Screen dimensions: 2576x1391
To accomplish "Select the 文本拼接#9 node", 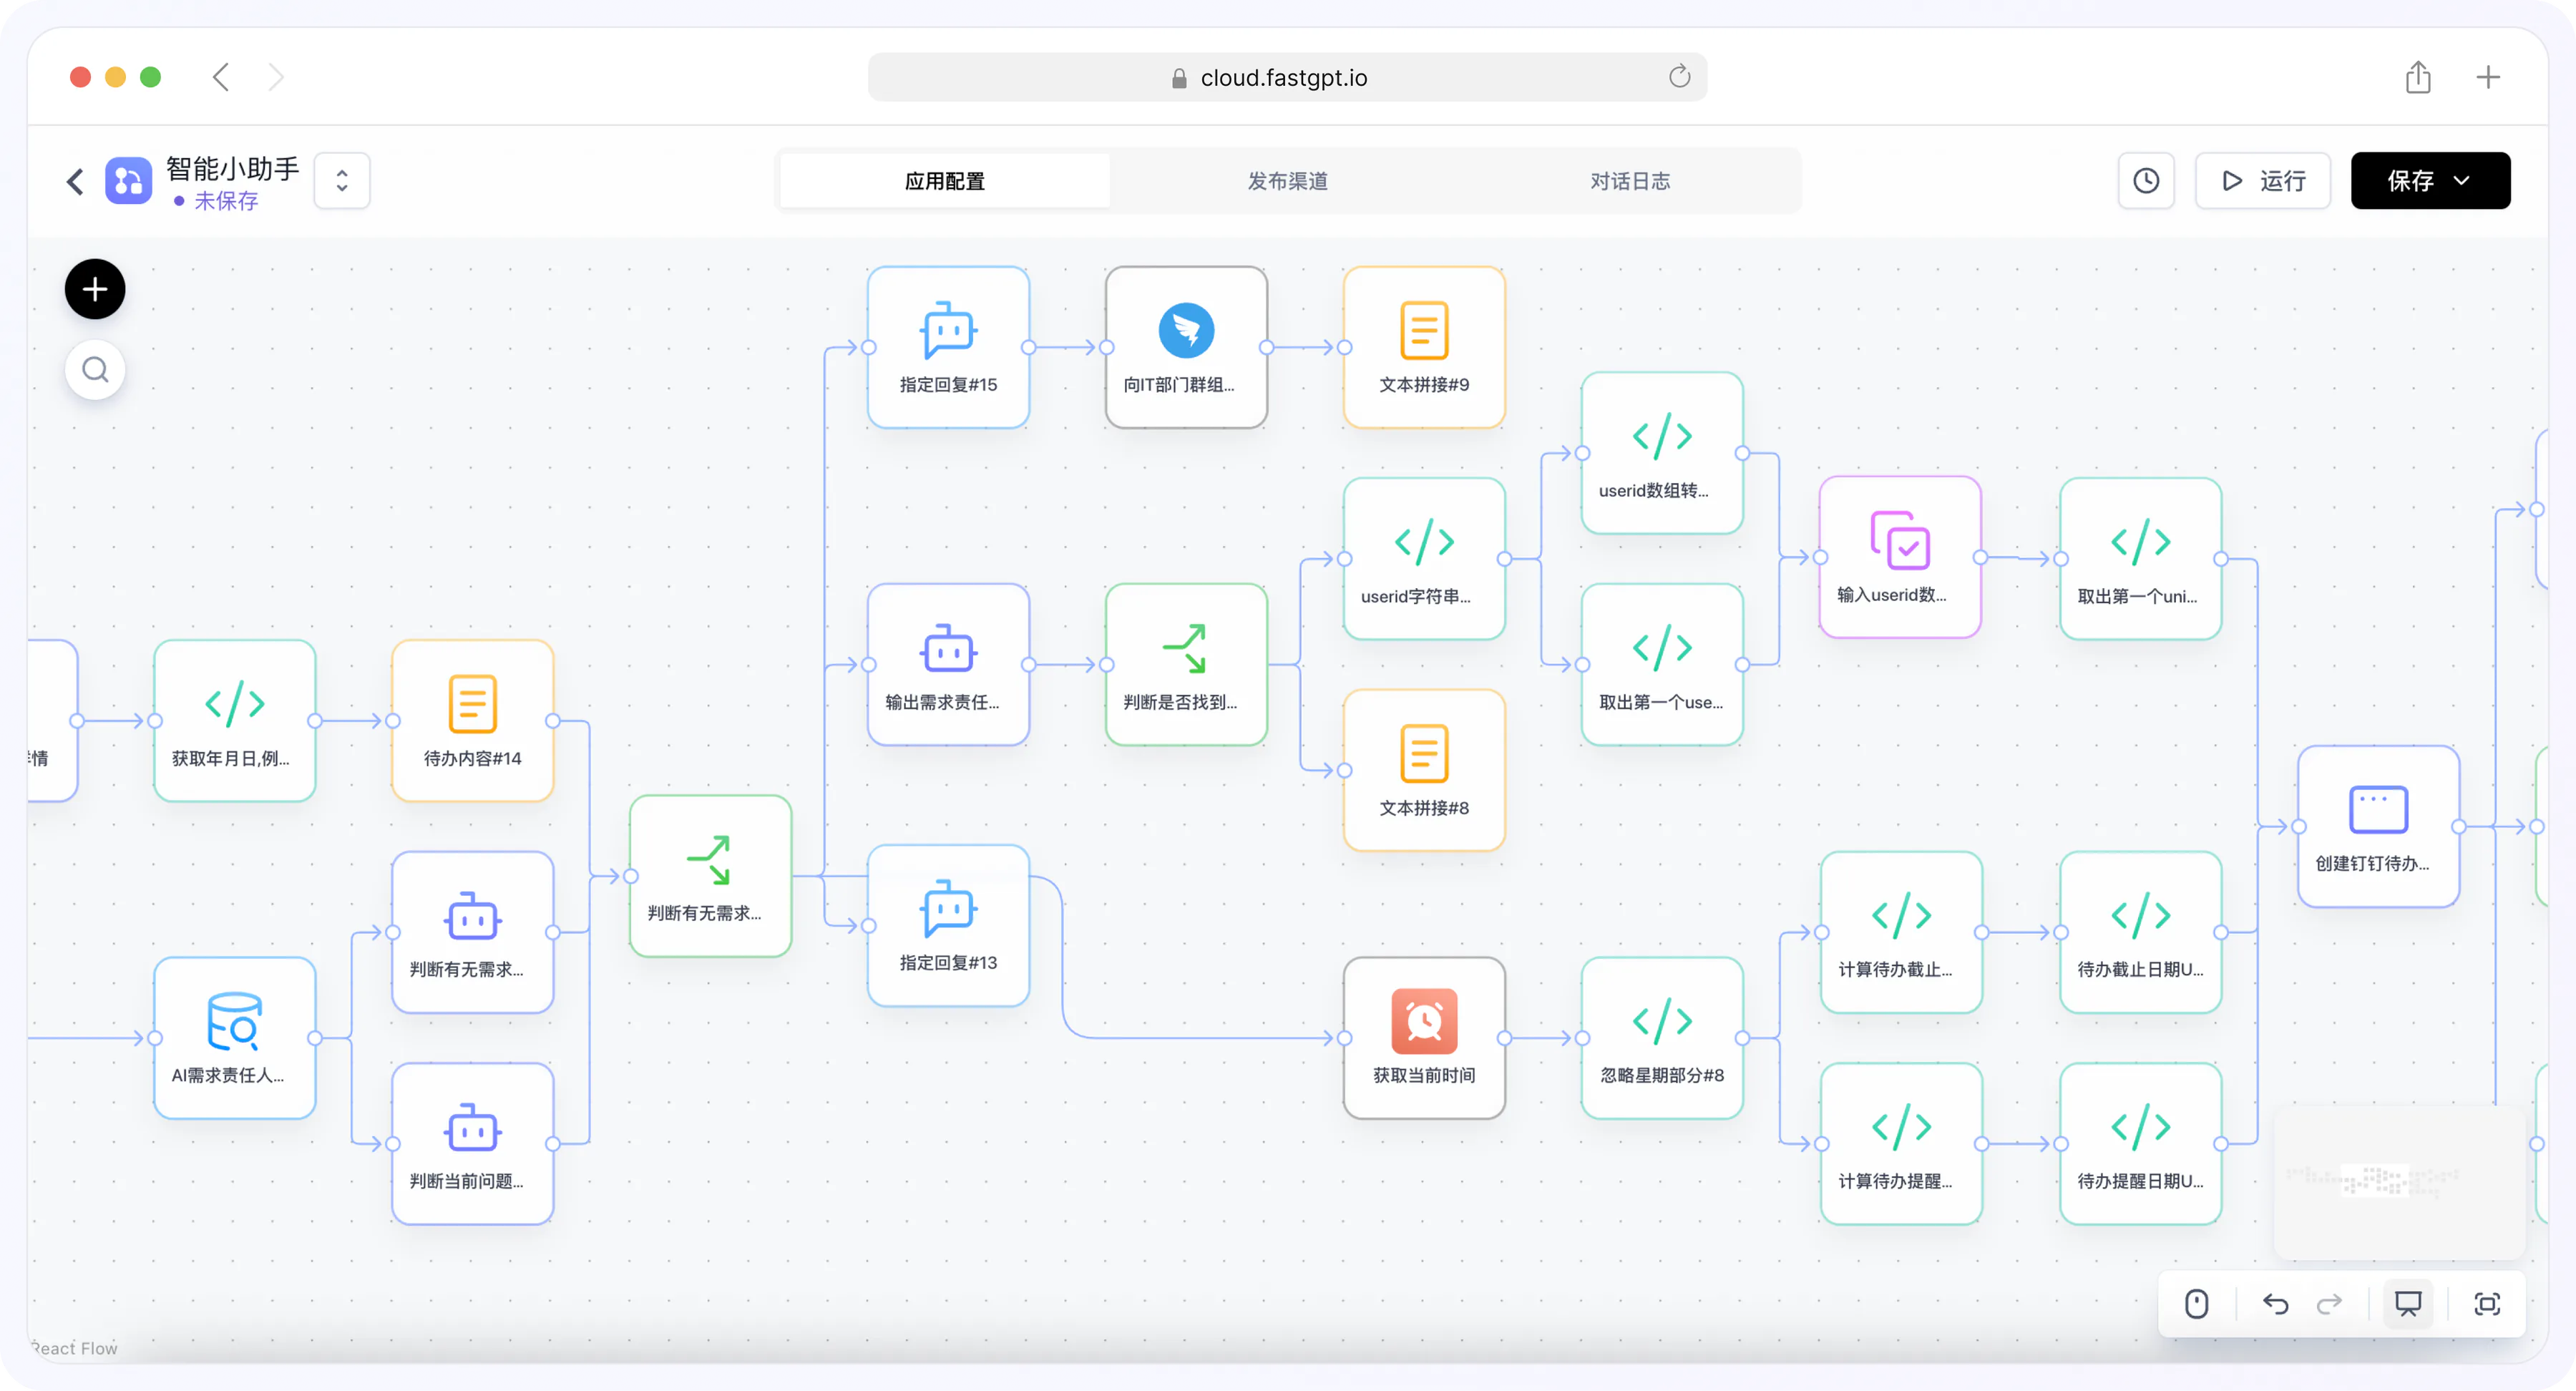I will click(x=1424, y=347).
